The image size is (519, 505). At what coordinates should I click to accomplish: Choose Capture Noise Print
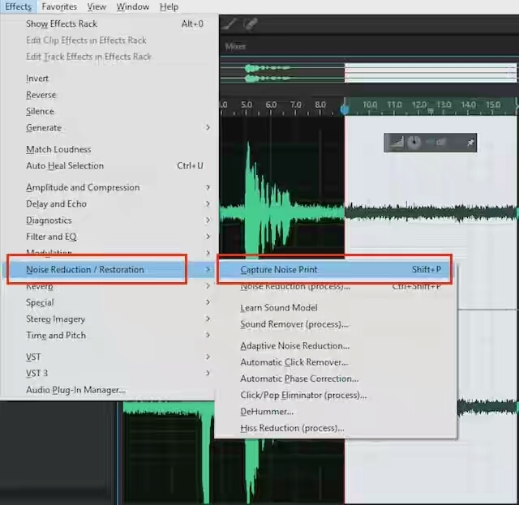[x=335, y=269]
